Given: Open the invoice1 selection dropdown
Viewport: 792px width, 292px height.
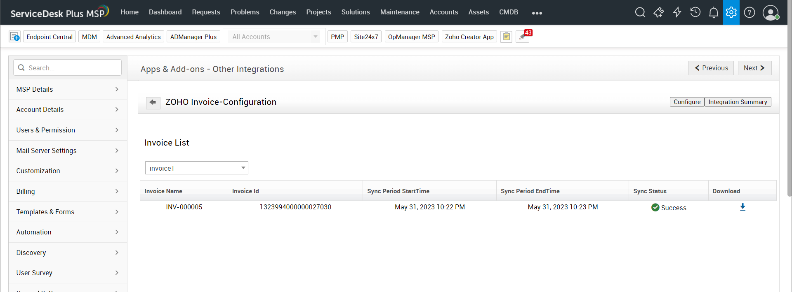Looking at the screenshot, I should pos(197,168).
